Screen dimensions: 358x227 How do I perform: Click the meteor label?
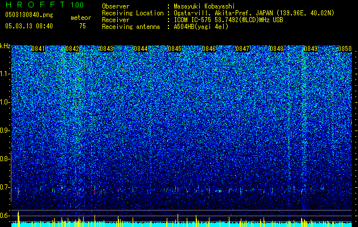[x=81, y=18]
